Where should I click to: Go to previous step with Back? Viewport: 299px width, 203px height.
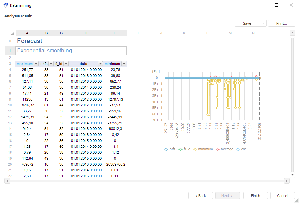pos(200,196)
